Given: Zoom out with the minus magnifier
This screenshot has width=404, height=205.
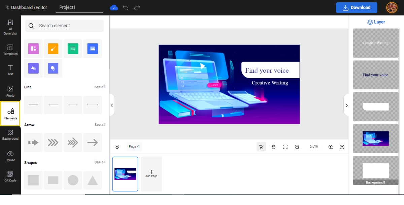Looking at the screenshot, I should (x=297, y=147).
